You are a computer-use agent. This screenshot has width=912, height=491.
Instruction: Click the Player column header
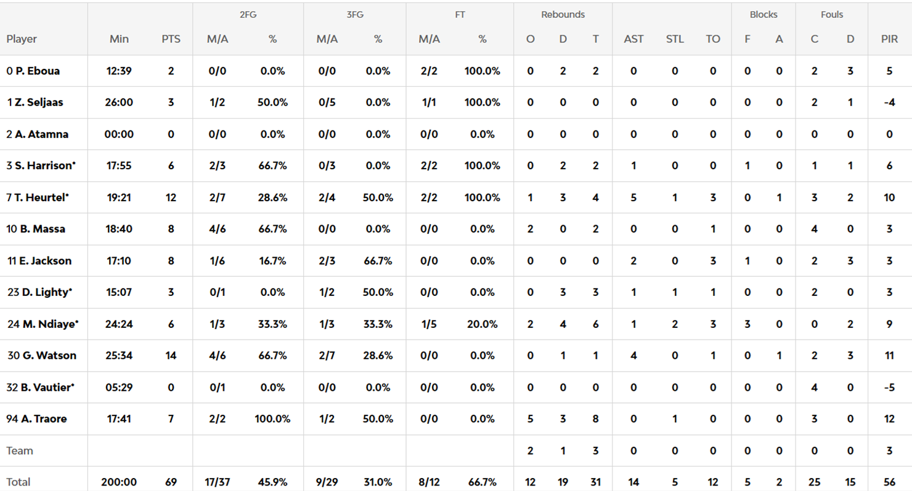point(22,39)
